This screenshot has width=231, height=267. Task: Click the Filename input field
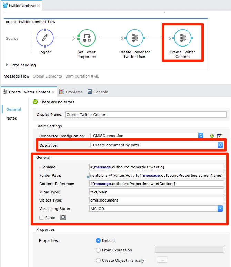157,167
